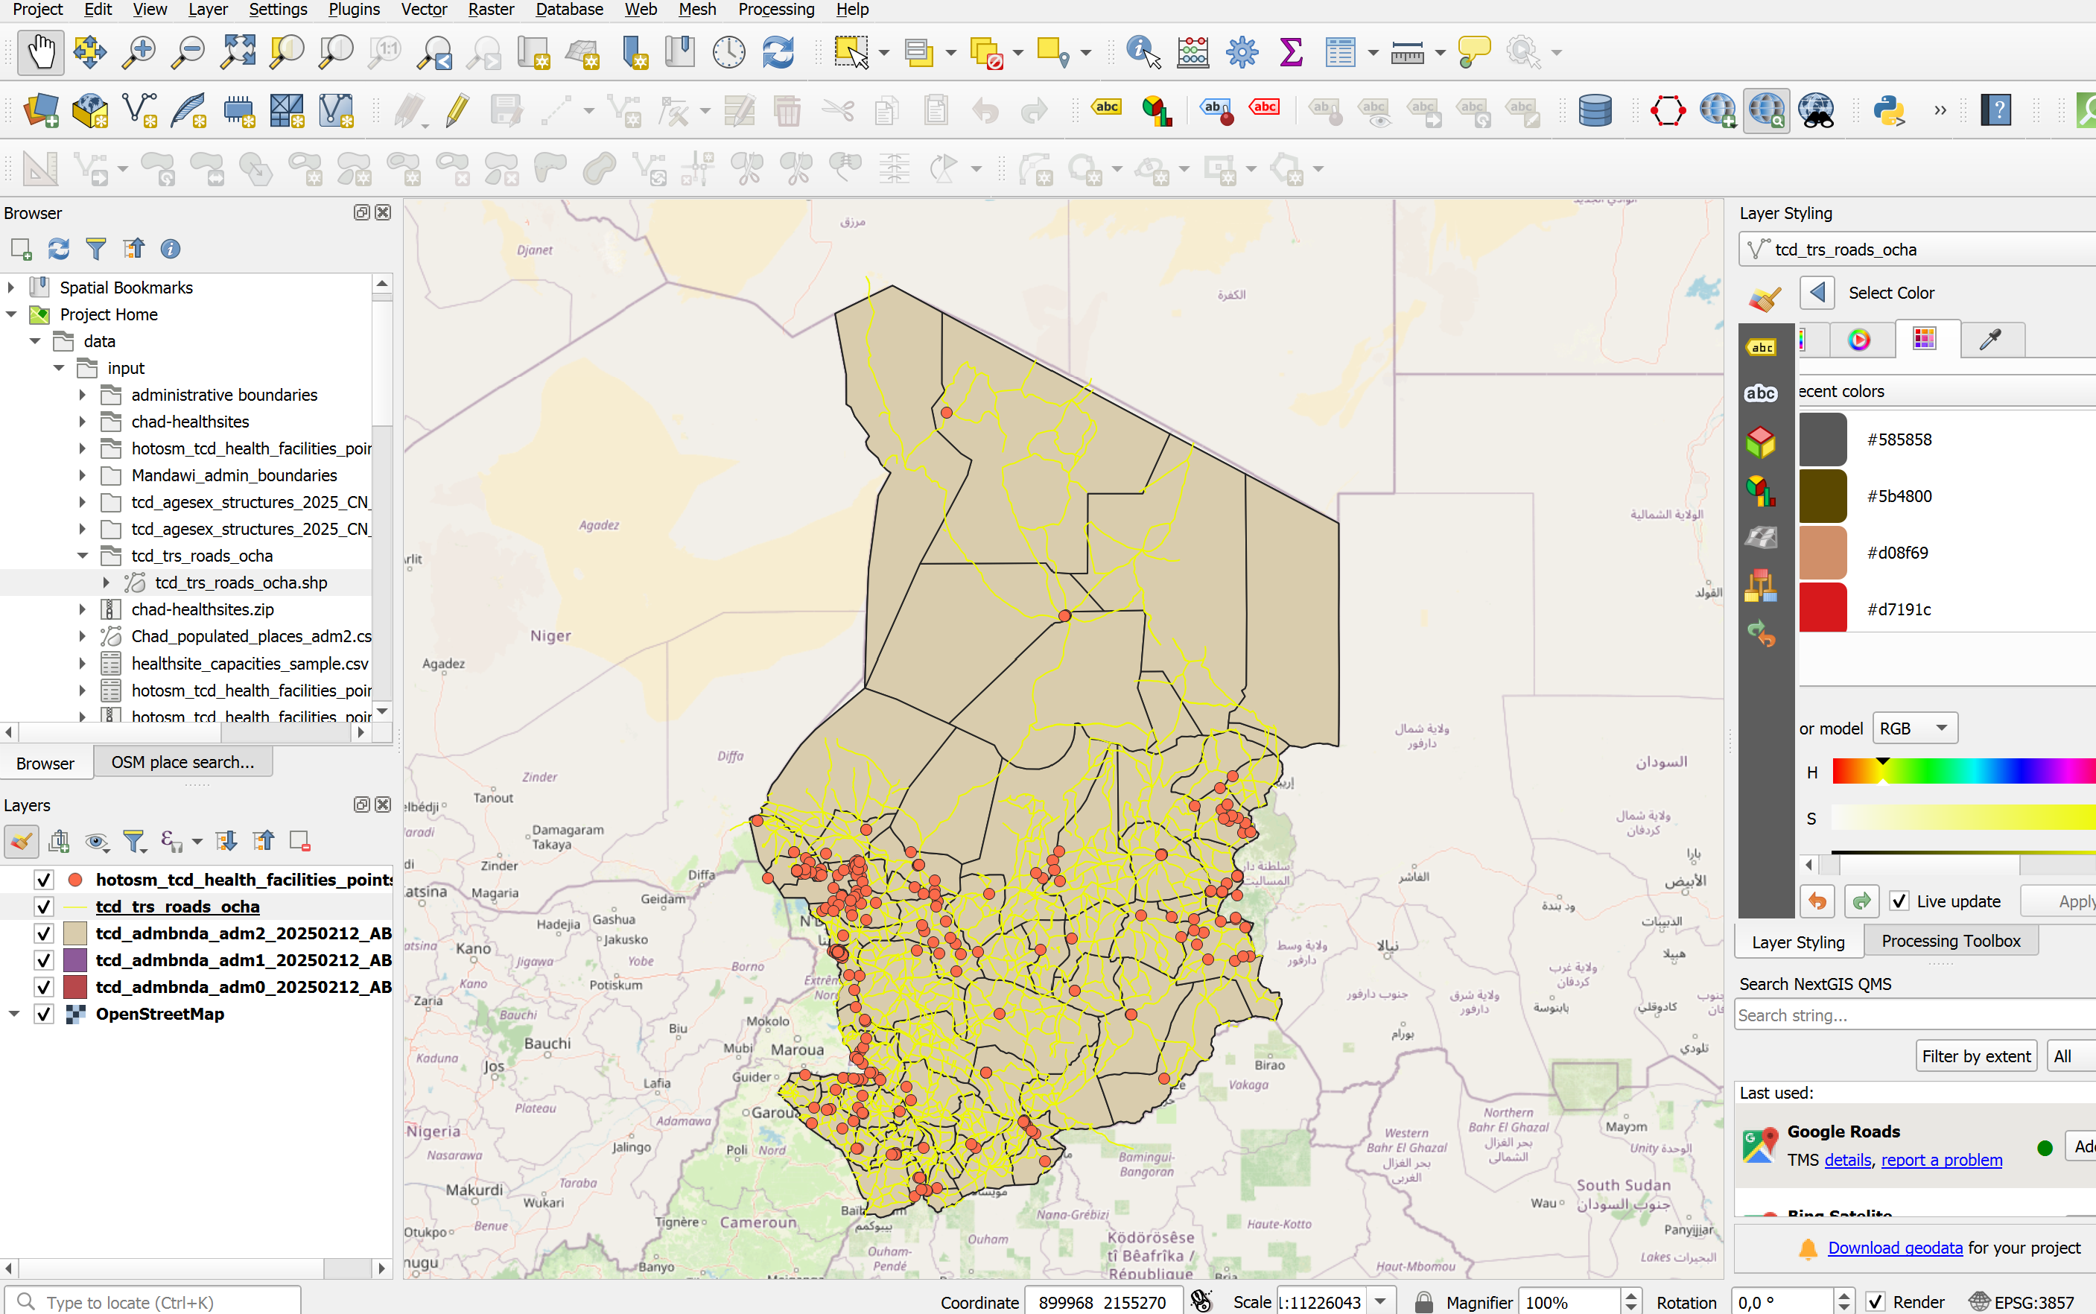Screen dimensions: 2096x1314
Task: Open Statistical Summary sigma icon
Action: 1292,52
